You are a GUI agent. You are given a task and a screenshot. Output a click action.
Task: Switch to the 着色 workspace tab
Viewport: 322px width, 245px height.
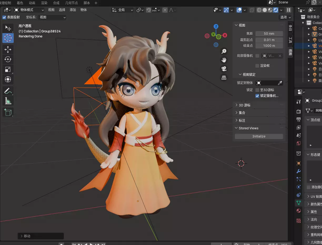[x=20, y=3]
